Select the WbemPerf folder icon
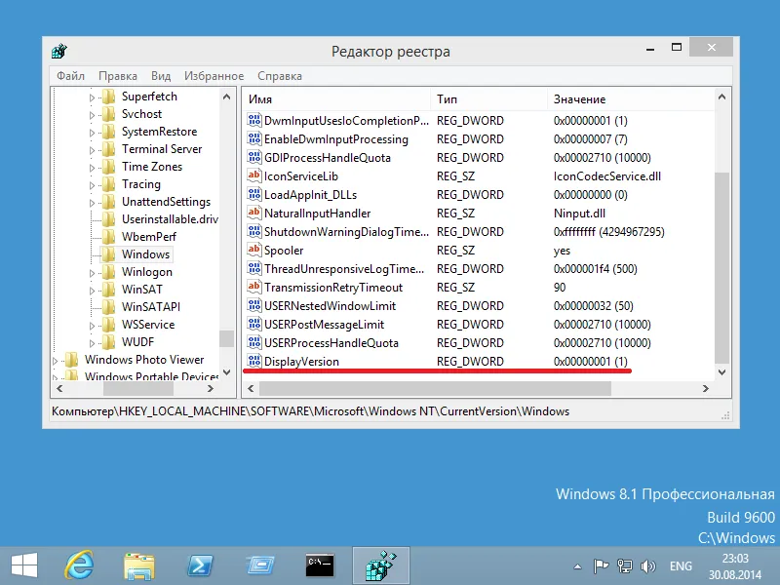This screenshot has width=780, height=585. pyautogui.click(x=109, y=237)
